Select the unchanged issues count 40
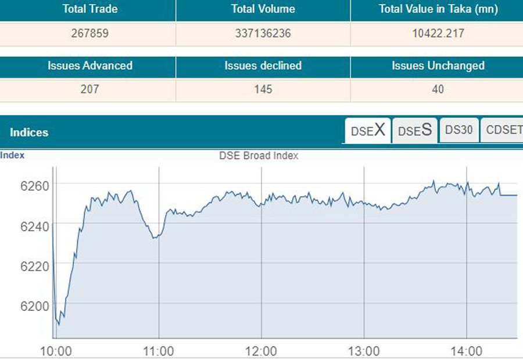Image resolution: width=523 pixels, height=359 pixels. [438, 89]
